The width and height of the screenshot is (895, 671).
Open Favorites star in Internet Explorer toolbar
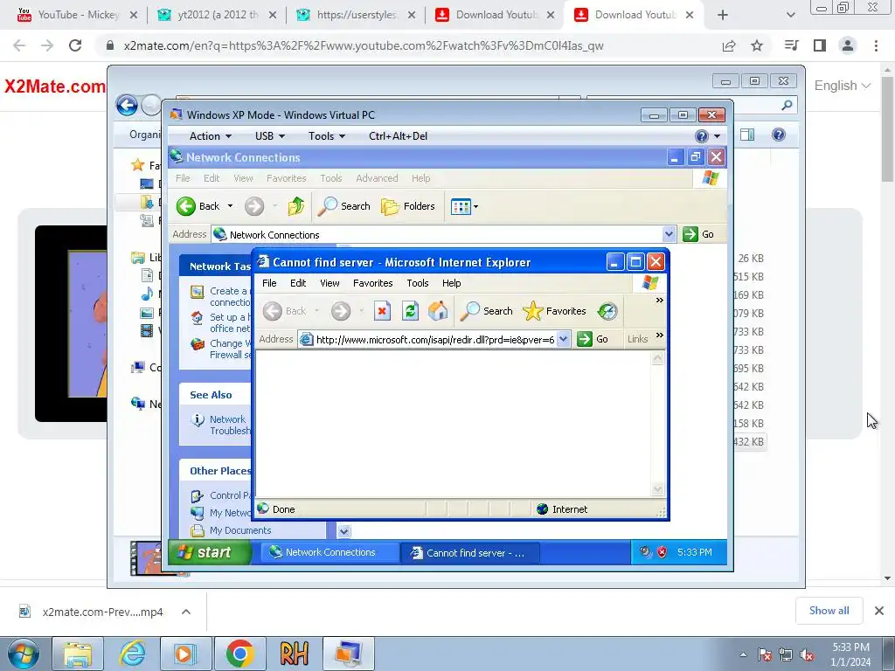point(553,311)
